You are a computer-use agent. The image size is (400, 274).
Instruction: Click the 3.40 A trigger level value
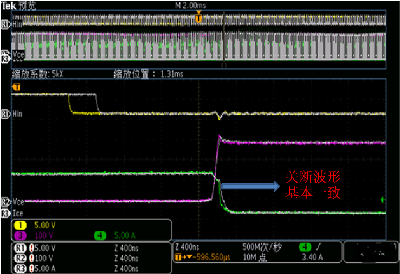tap(312, 257)
